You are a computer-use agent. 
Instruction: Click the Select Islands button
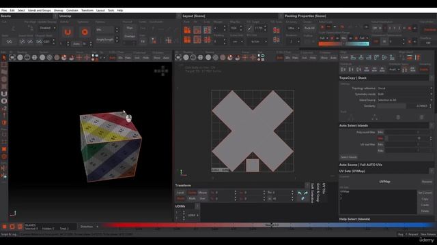coord(349,157)
